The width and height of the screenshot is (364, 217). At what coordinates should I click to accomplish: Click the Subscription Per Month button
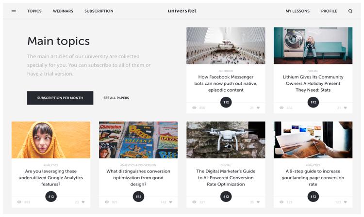[x=60, y=98]
